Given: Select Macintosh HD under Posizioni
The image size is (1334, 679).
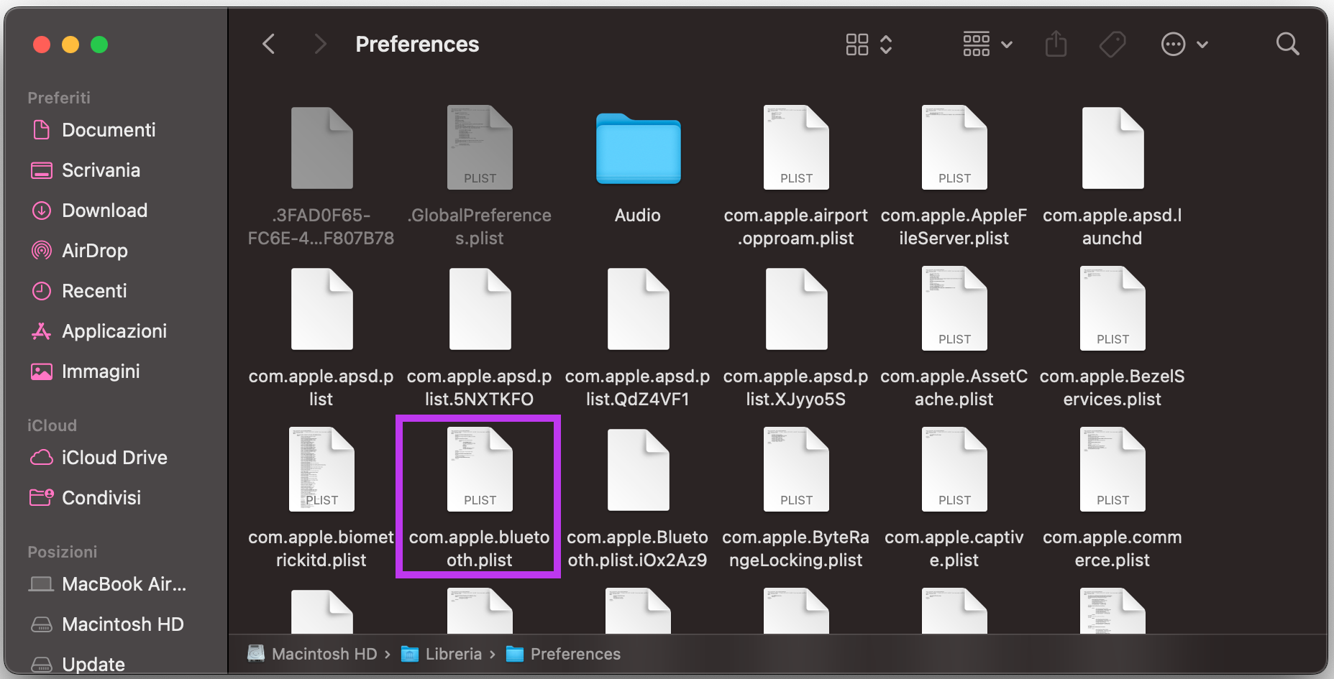Looking at the screenshot, I should pyautogui.click(x=123, y=624).
